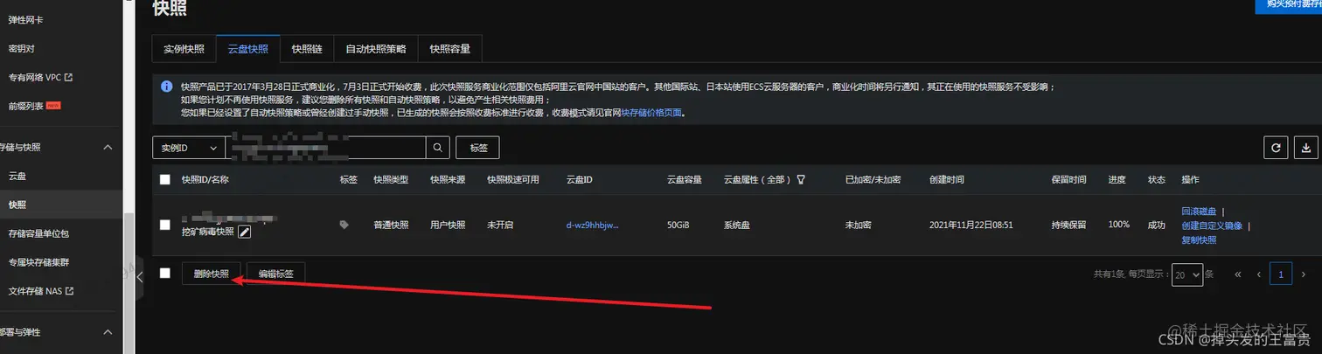Click the 删除快照 button

(212, 274)
